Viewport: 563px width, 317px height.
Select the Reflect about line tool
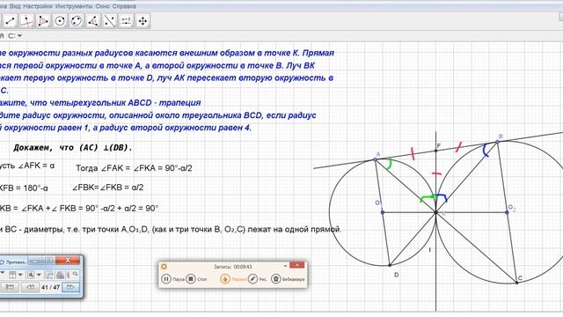[x=109, y=21]
